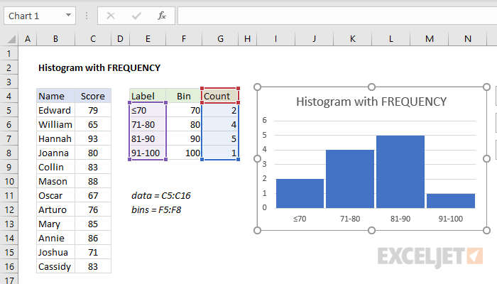Select the cell containing 'Annie'
This screenshot has height=284, width=497.
(x=56, y=239)
